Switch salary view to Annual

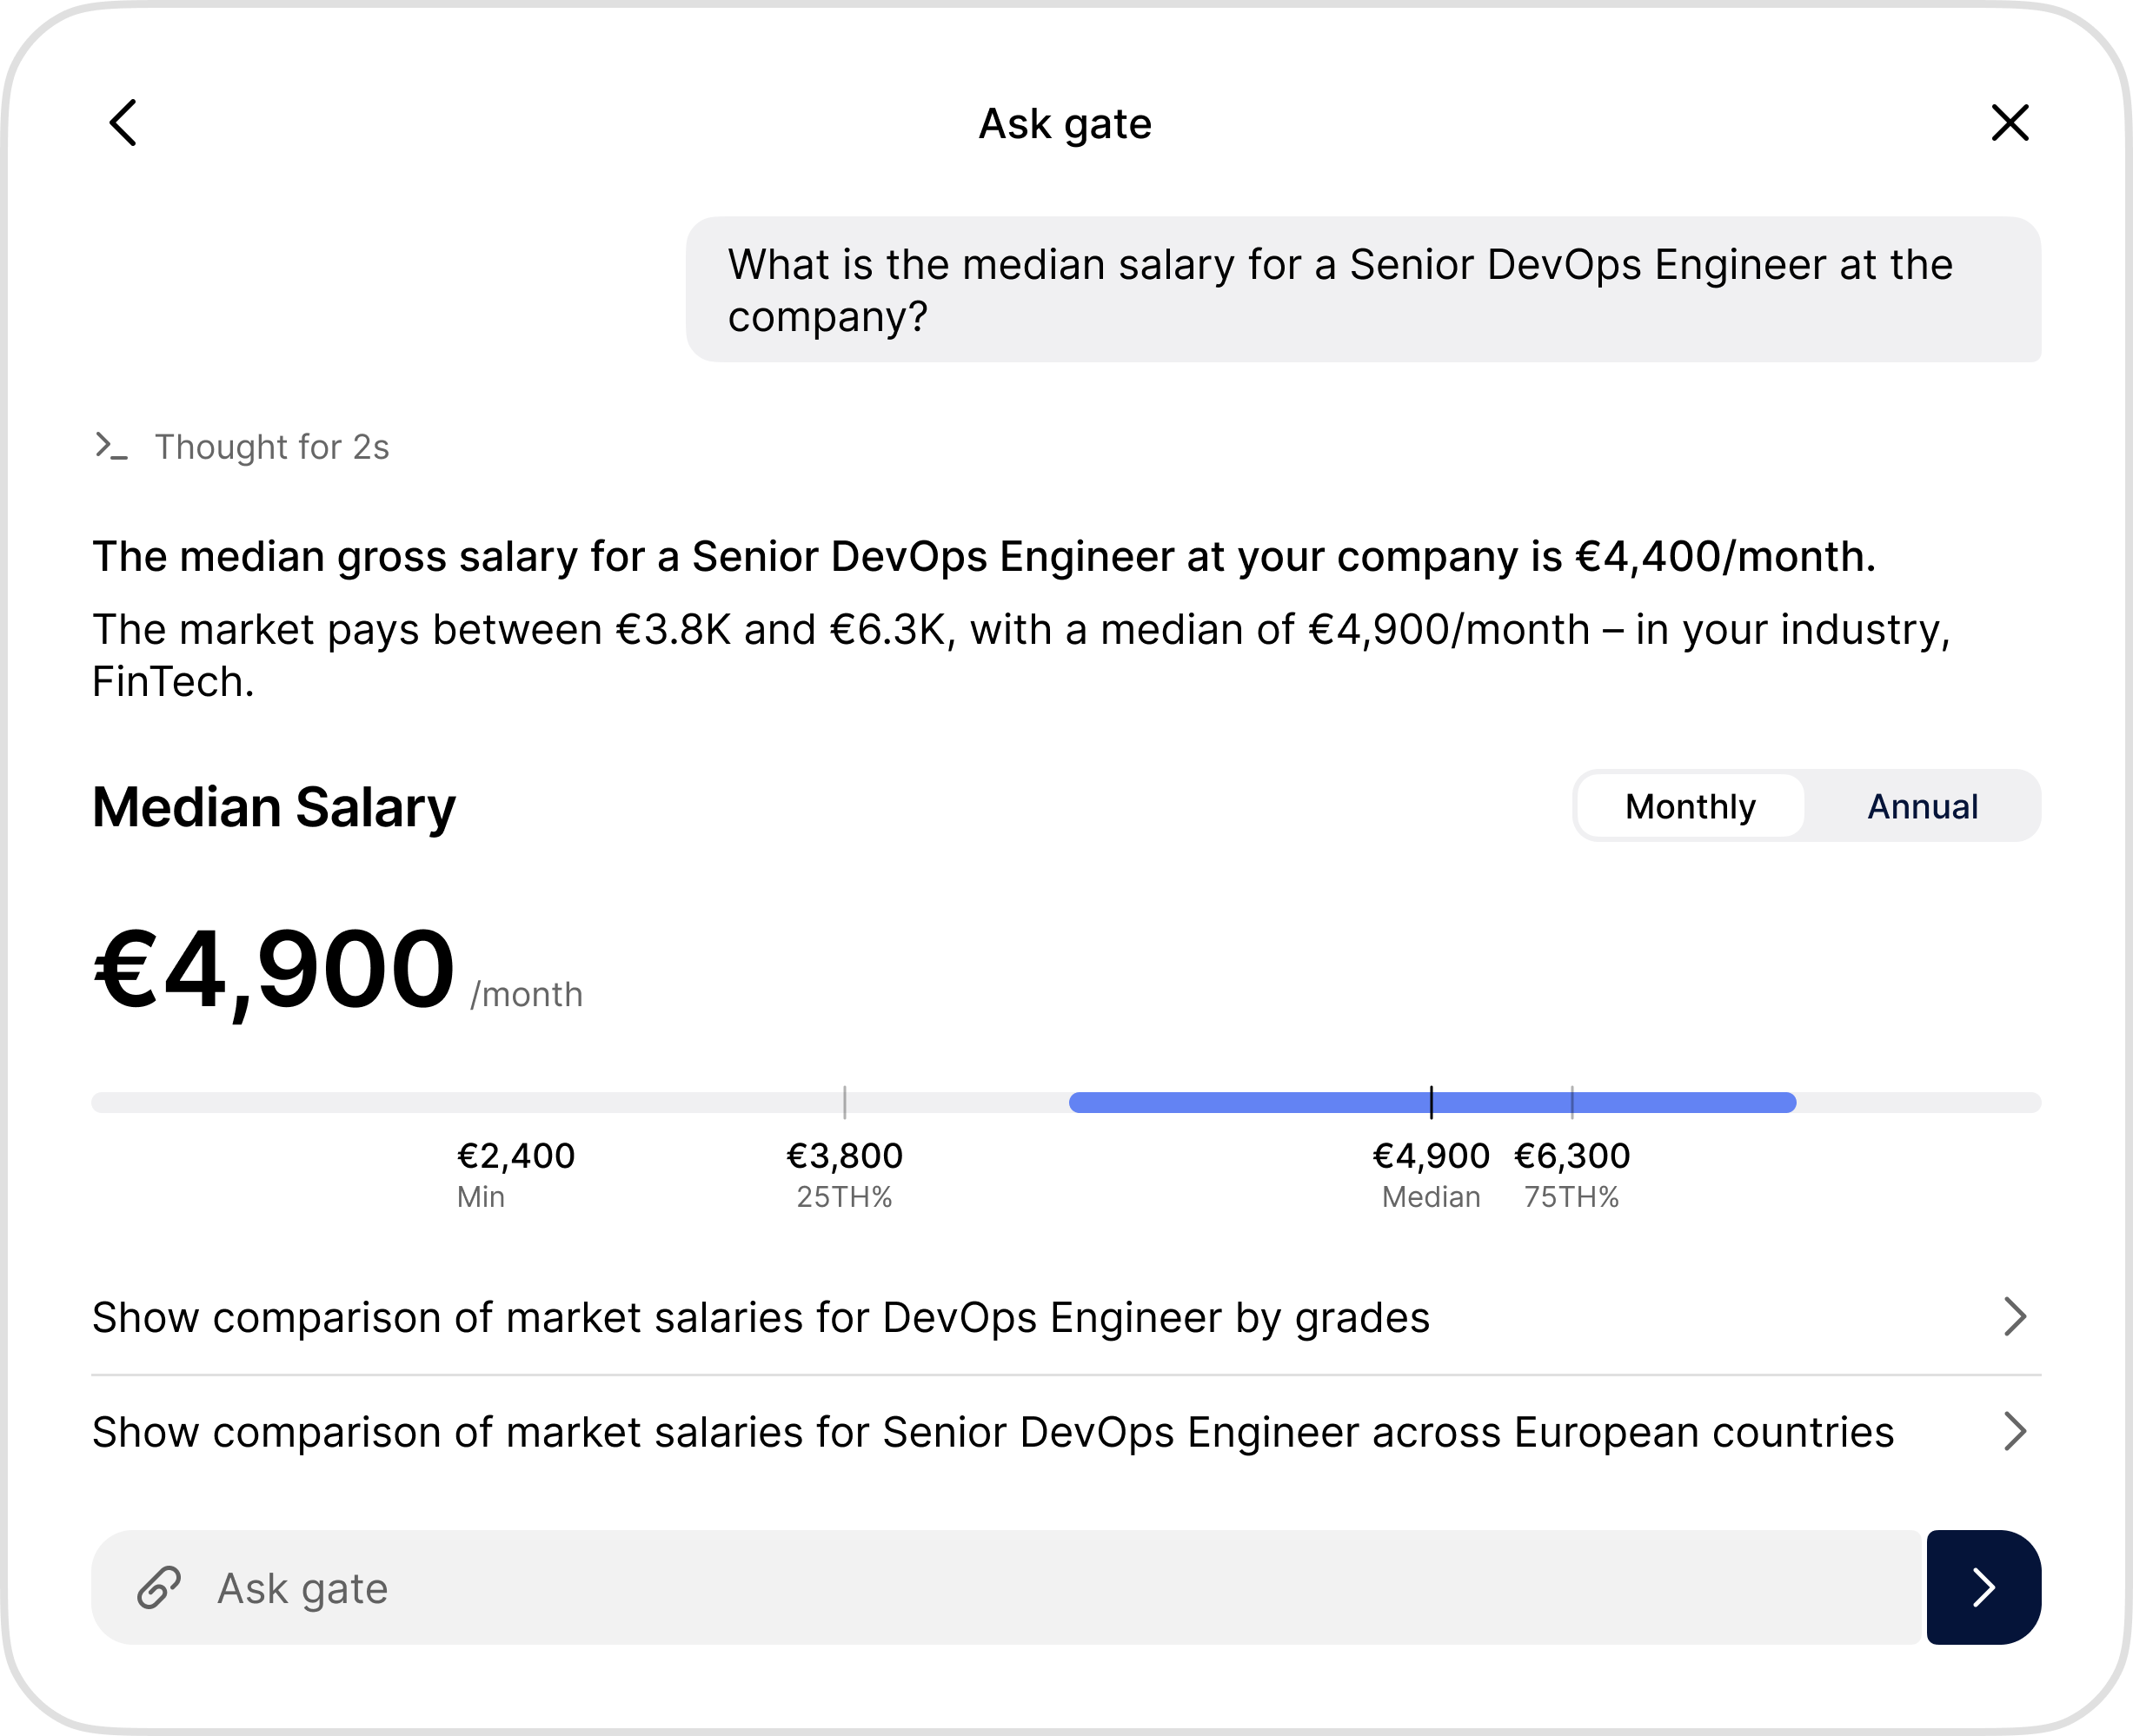point(1922,806)
